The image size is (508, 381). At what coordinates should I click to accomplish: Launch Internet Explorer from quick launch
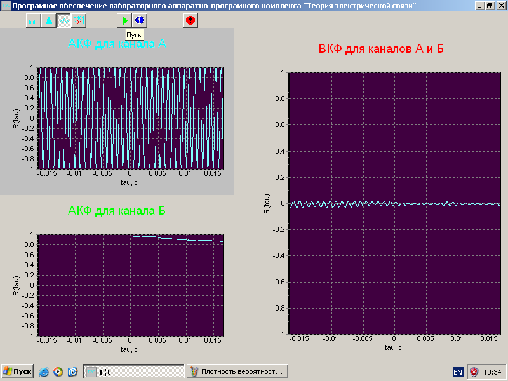(x=44, y=371)
